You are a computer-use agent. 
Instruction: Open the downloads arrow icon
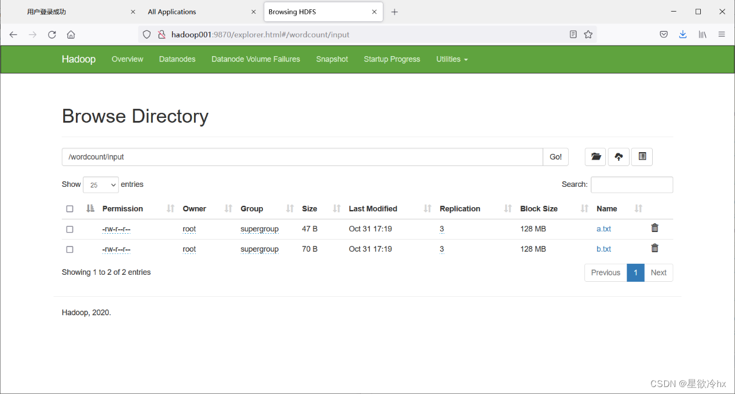click(x=683, y=35)
